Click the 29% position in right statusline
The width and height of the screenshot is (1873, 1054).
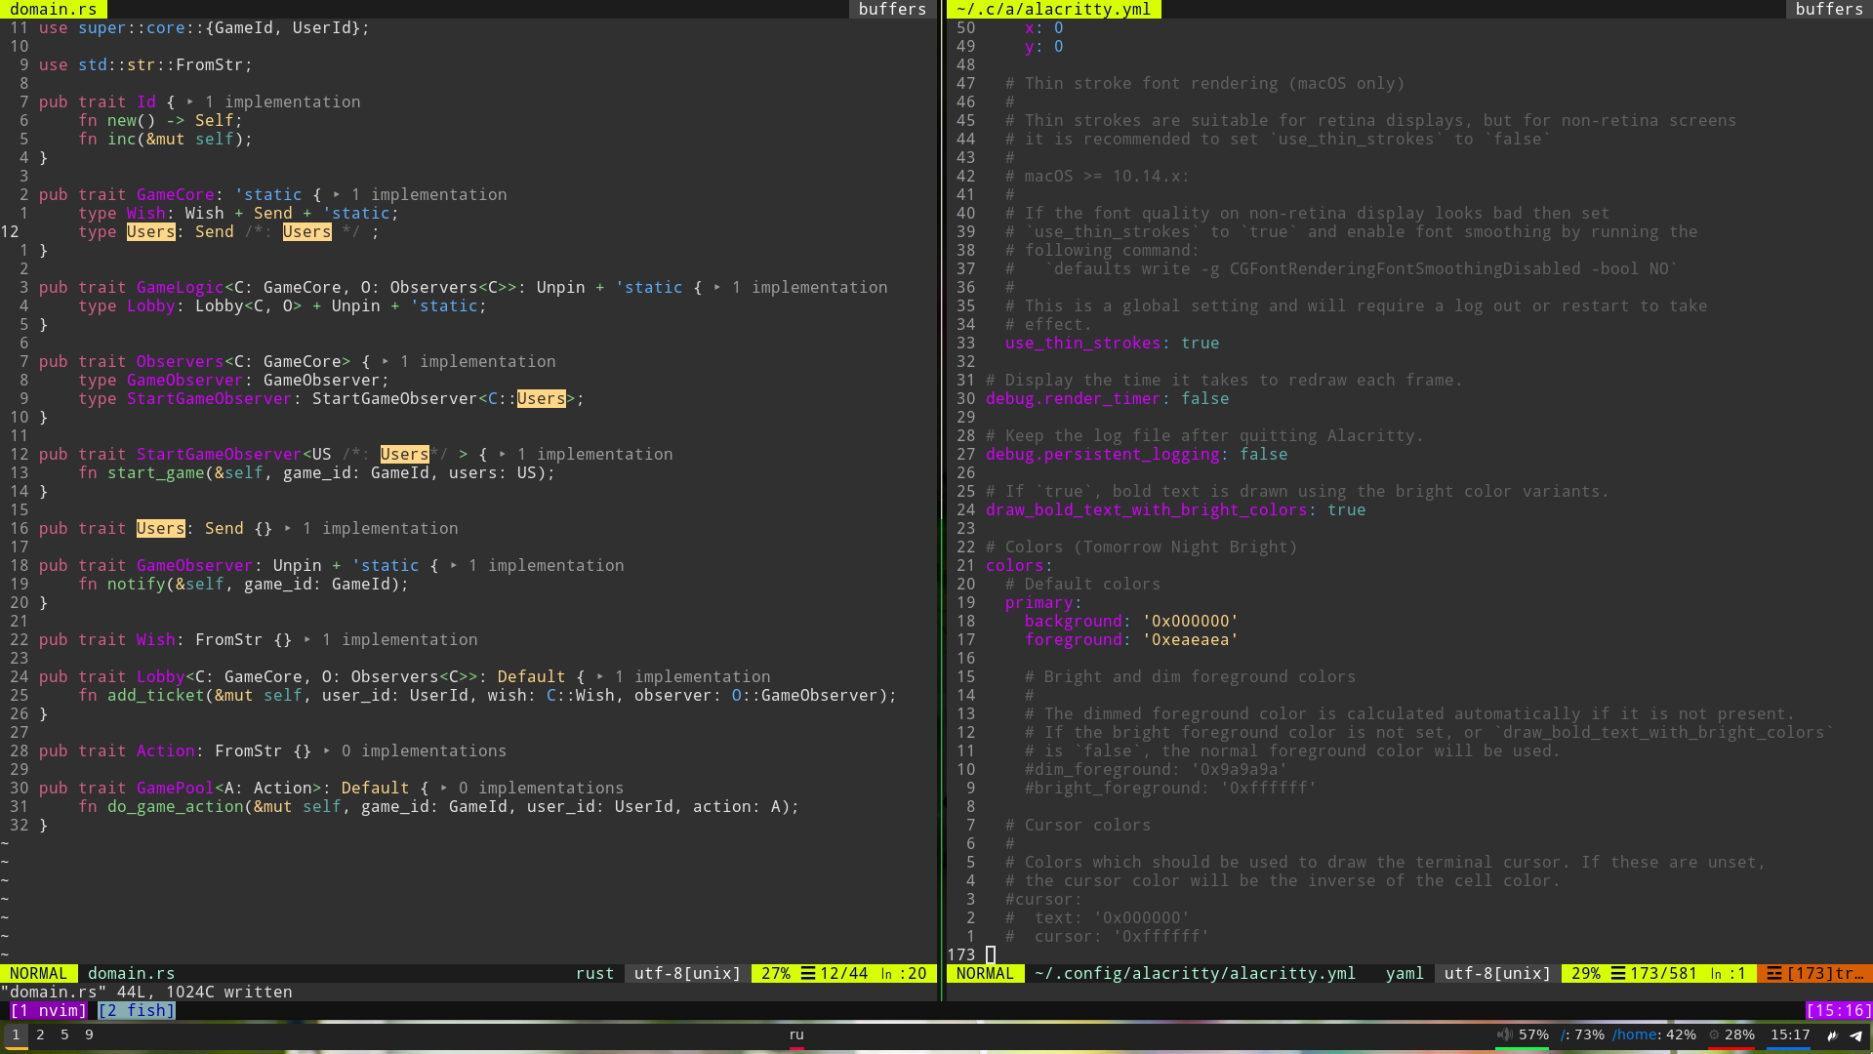tap(1586, 973)
